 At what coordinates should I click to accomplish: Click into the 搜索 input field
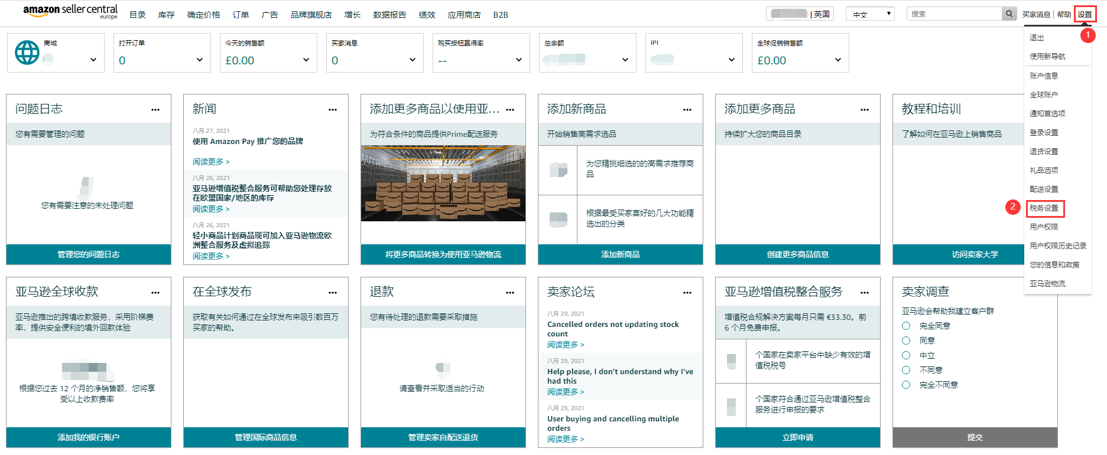[954, 14]
